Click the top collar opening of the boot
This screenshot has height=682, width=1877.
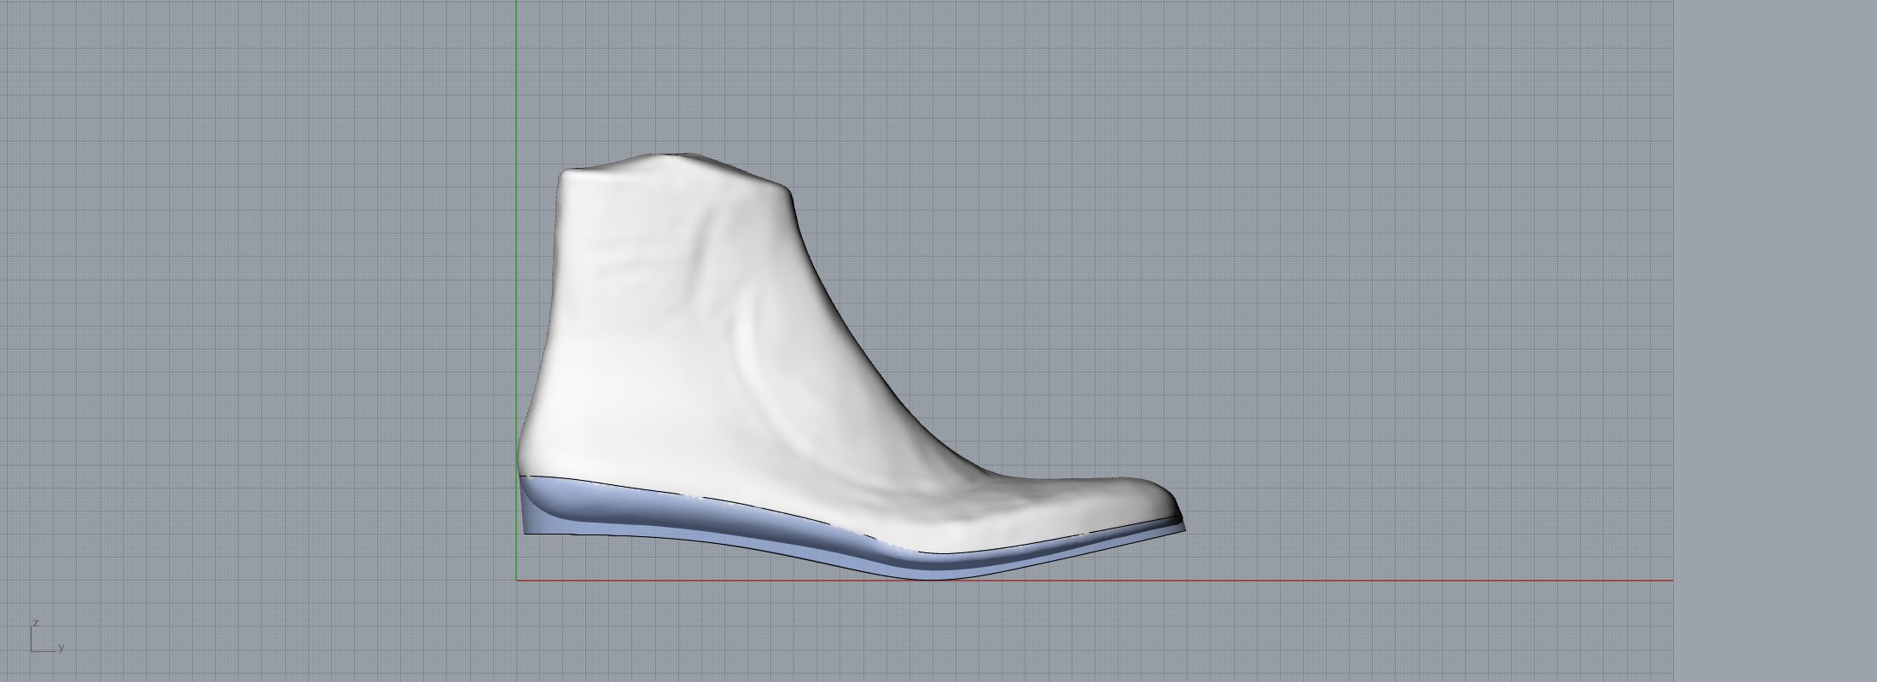coord(674,164)
